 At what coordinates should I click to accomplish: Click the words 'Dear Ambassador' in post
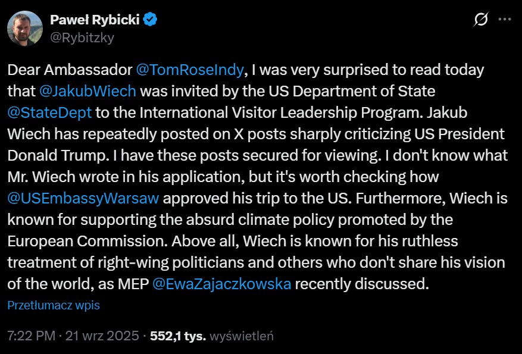(69, 70)
